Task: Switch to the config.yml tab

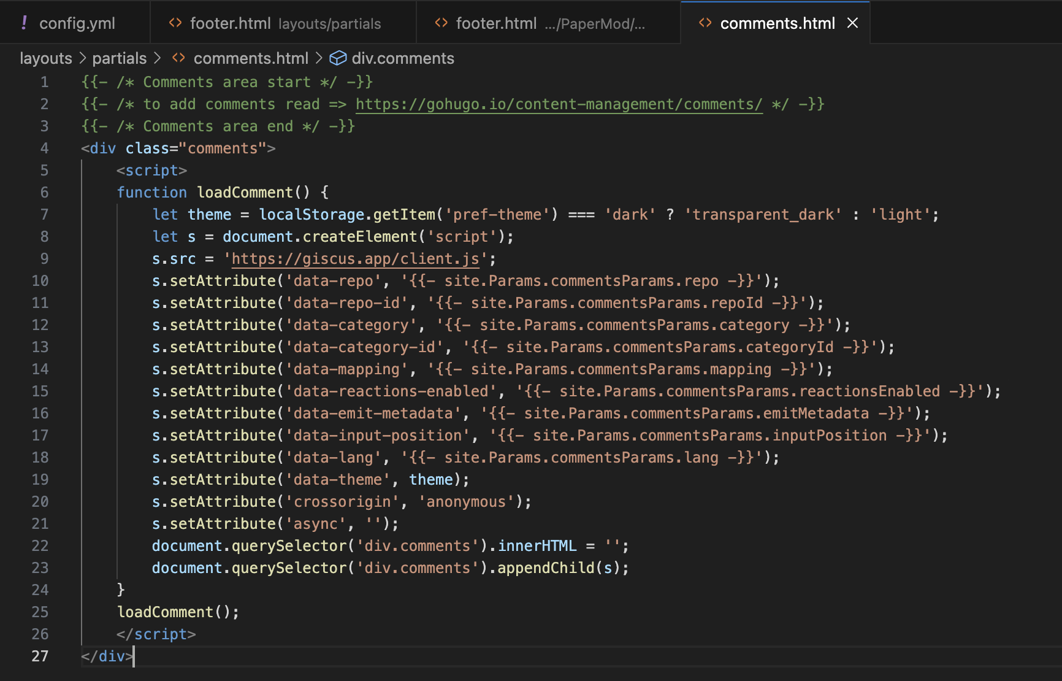Action: (75, 23)
